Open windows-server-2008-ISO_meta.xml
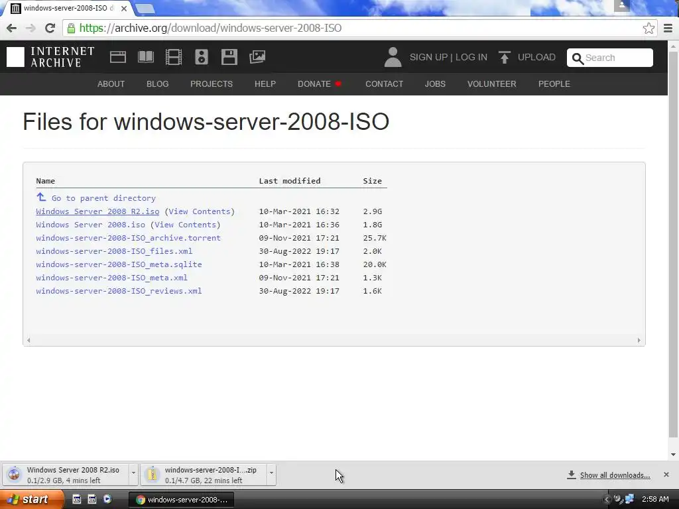This screenshot has width=679, height=509. (x=111, y=278)
